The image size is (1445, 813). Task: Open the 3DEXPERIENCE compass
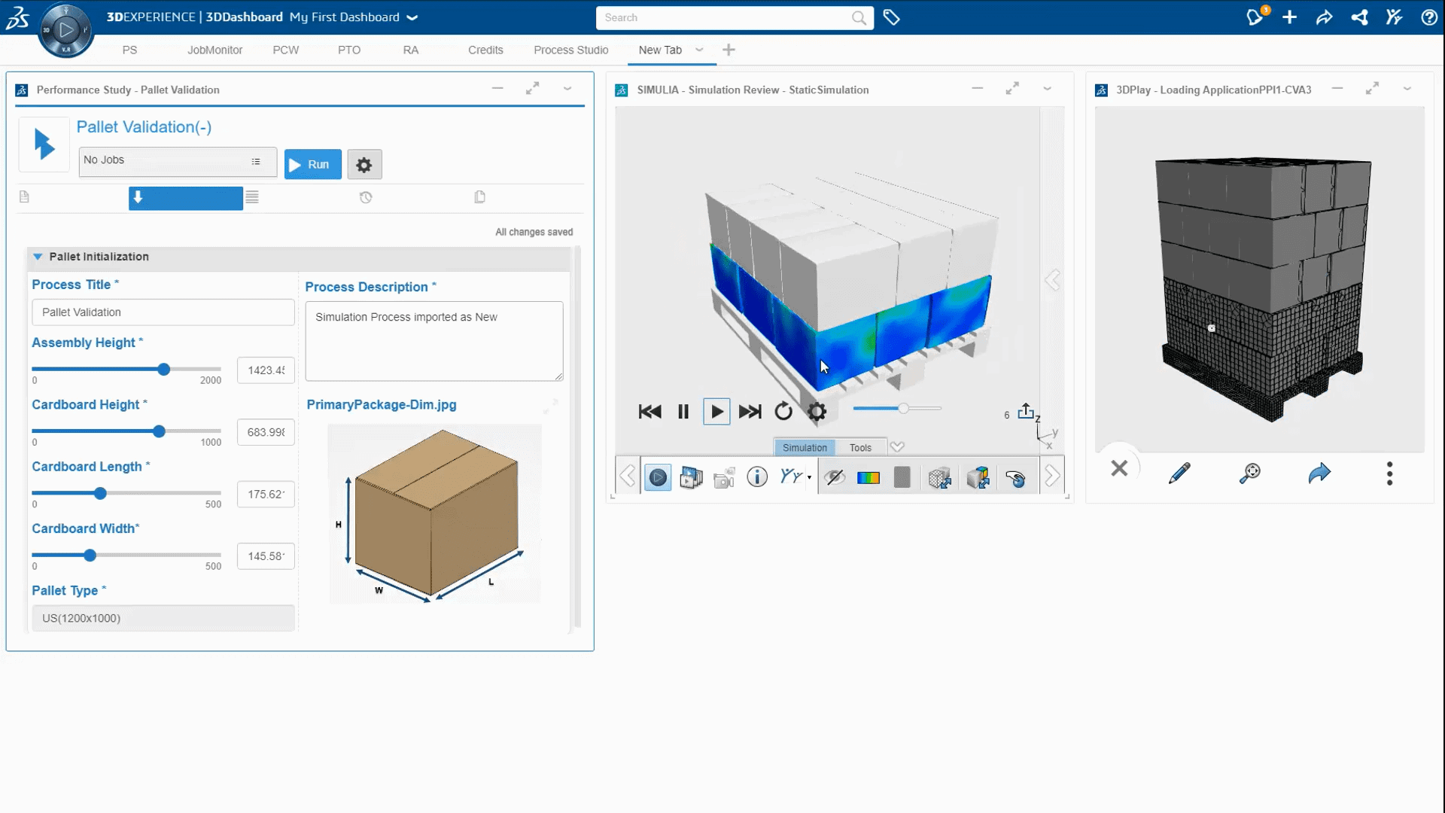tap(66, 30)
